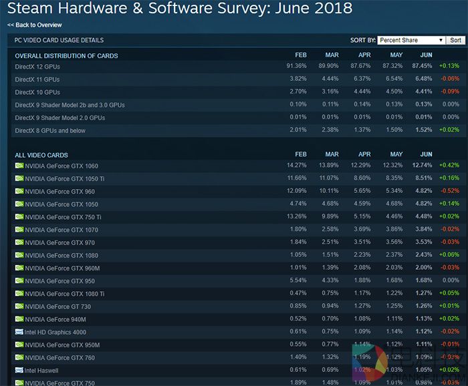Click the NVIDIA icon beside GTX 960

tap(19, 191)
